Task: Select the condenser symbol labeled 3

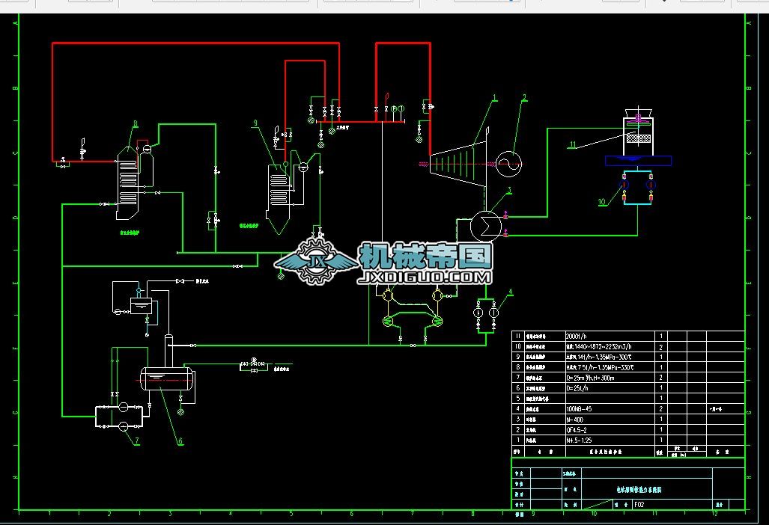Action: click(x=485, y=223)
